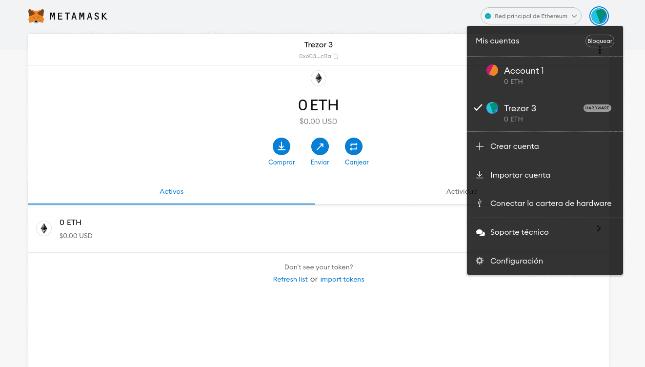645x367 pixels.
Task: Choose Importar cuenta menu item
Action: (x=545, y=175)
